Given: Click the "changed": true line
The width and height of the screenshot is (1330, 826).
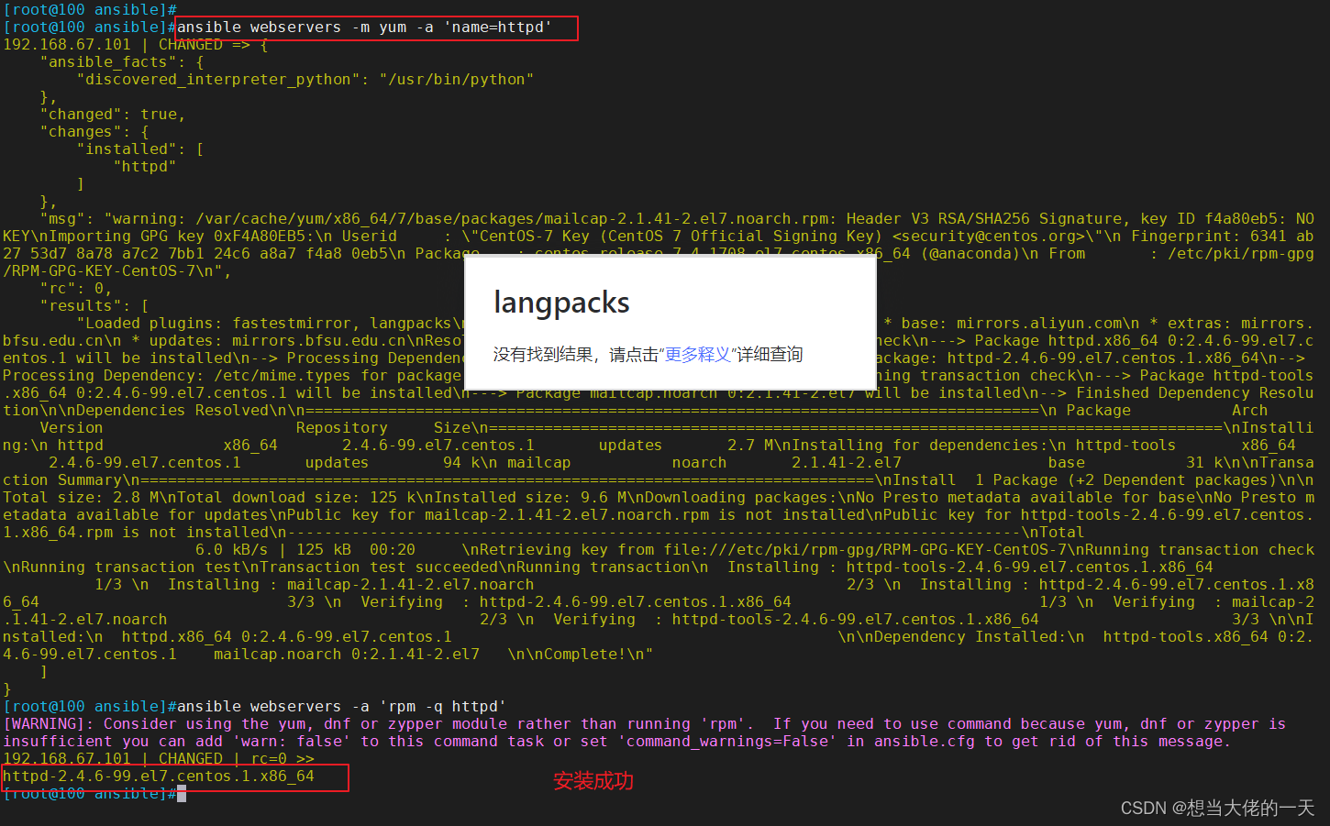Looking at the screenshot, I should (x=112, y=115).
